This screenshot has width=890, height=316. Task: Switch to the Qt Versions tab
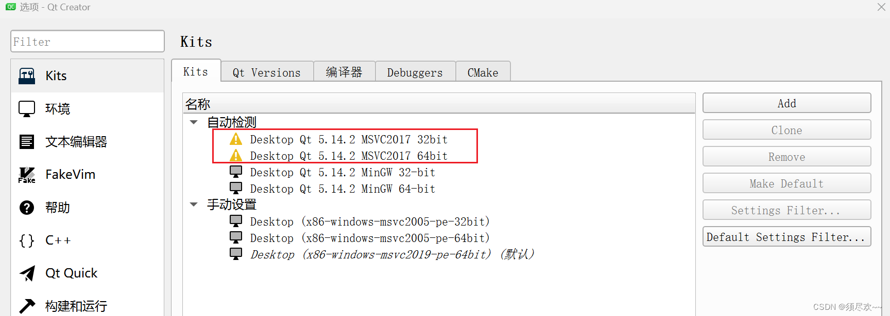point(267,72)
